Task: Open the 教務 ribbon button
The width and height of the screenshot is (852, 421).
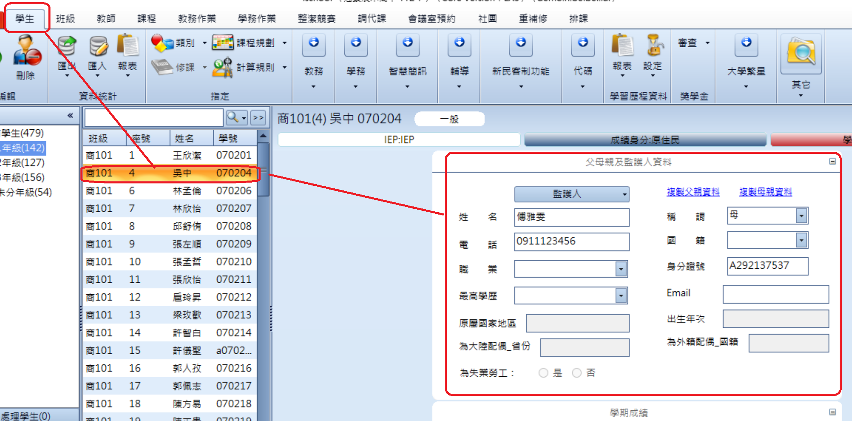Action: point(314,46)
